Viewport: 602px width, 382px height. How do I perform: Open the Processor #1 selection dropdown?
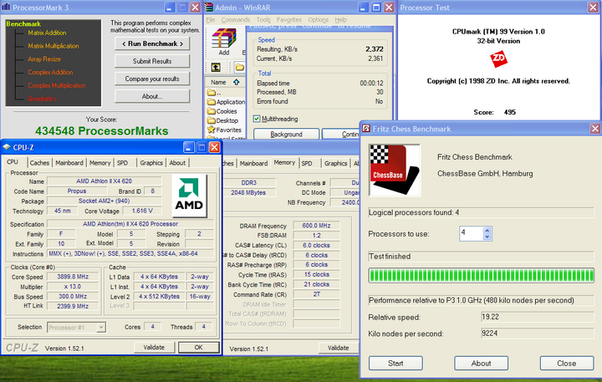pos(101,328)
